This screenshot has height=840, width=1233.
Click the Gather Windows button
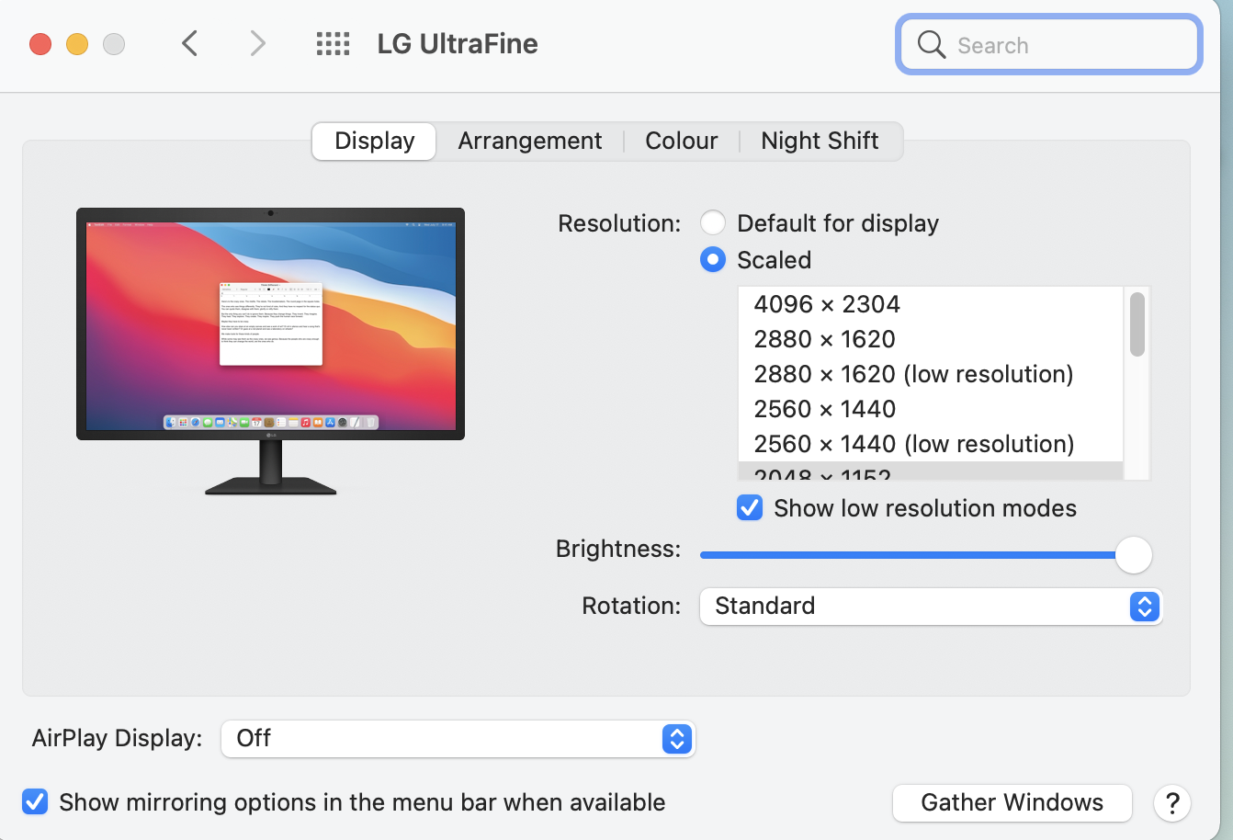(x=1012, y=803)
